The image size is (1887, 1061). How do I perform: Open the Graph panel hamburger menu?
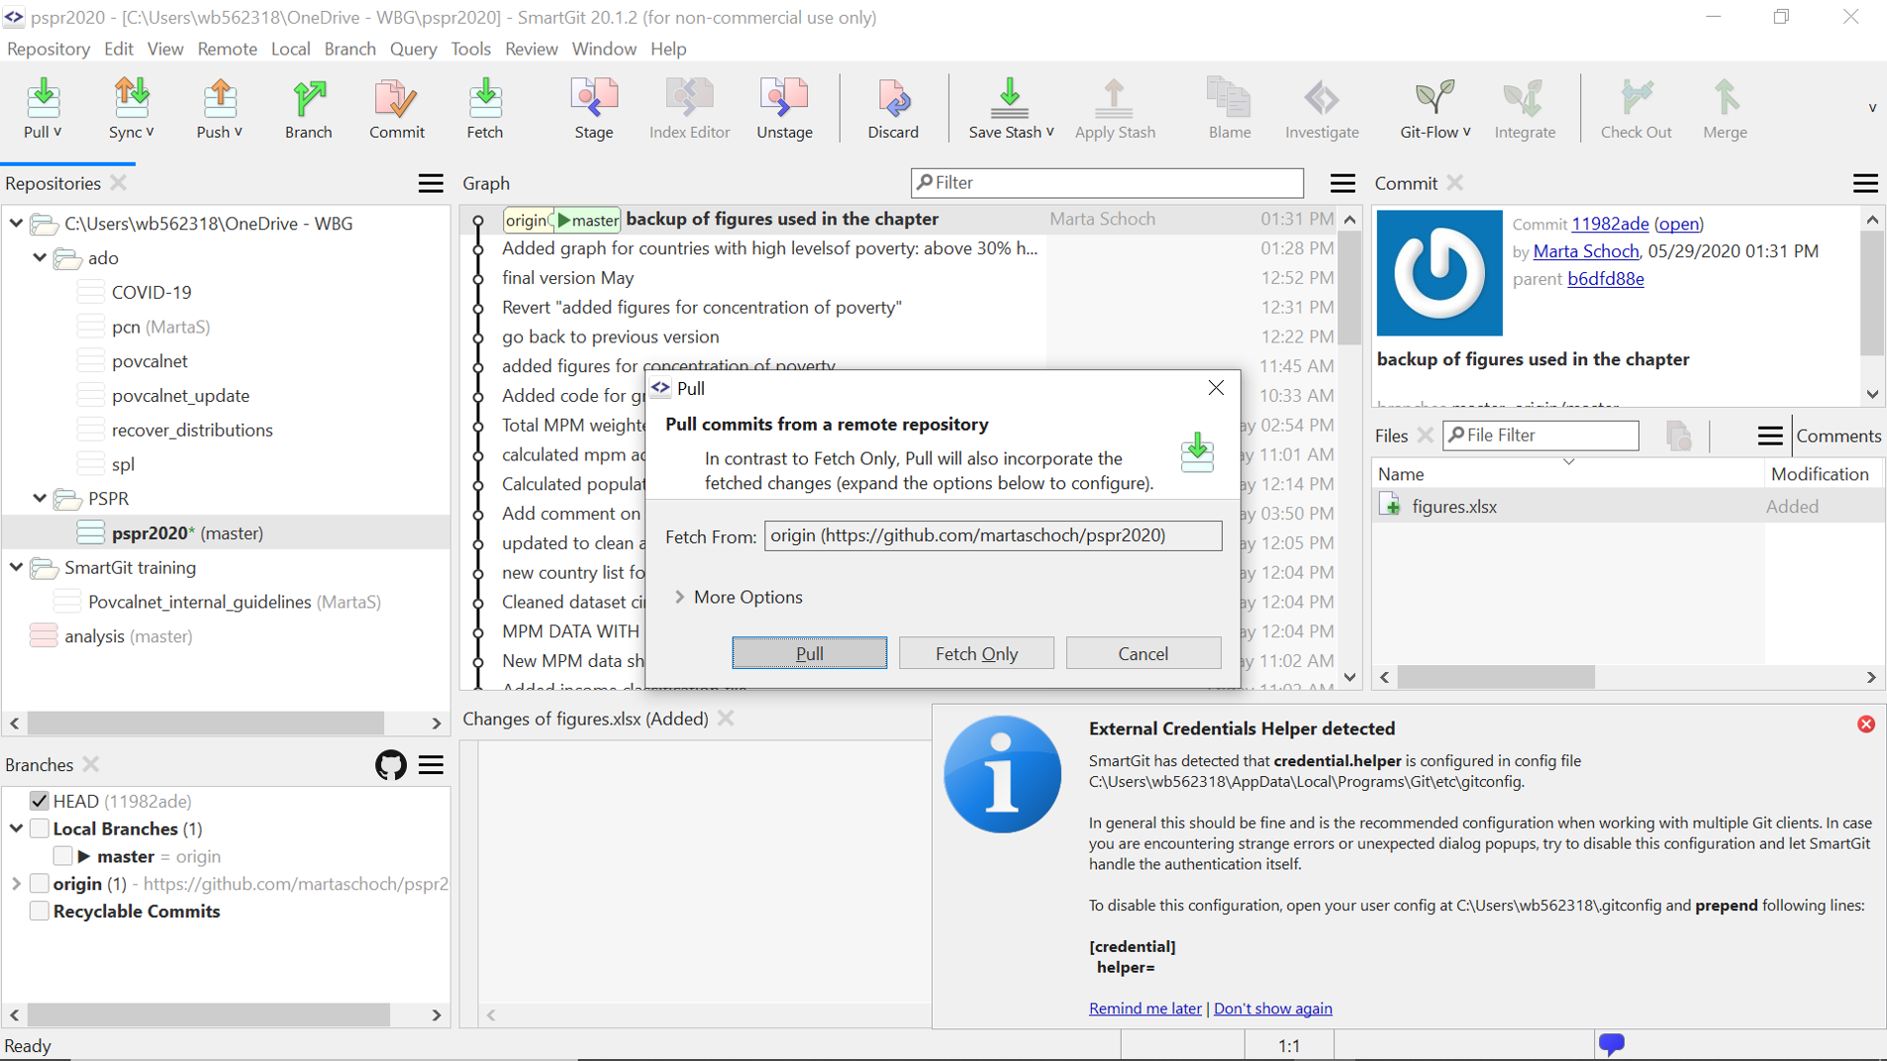click(x=1342, y=183)
